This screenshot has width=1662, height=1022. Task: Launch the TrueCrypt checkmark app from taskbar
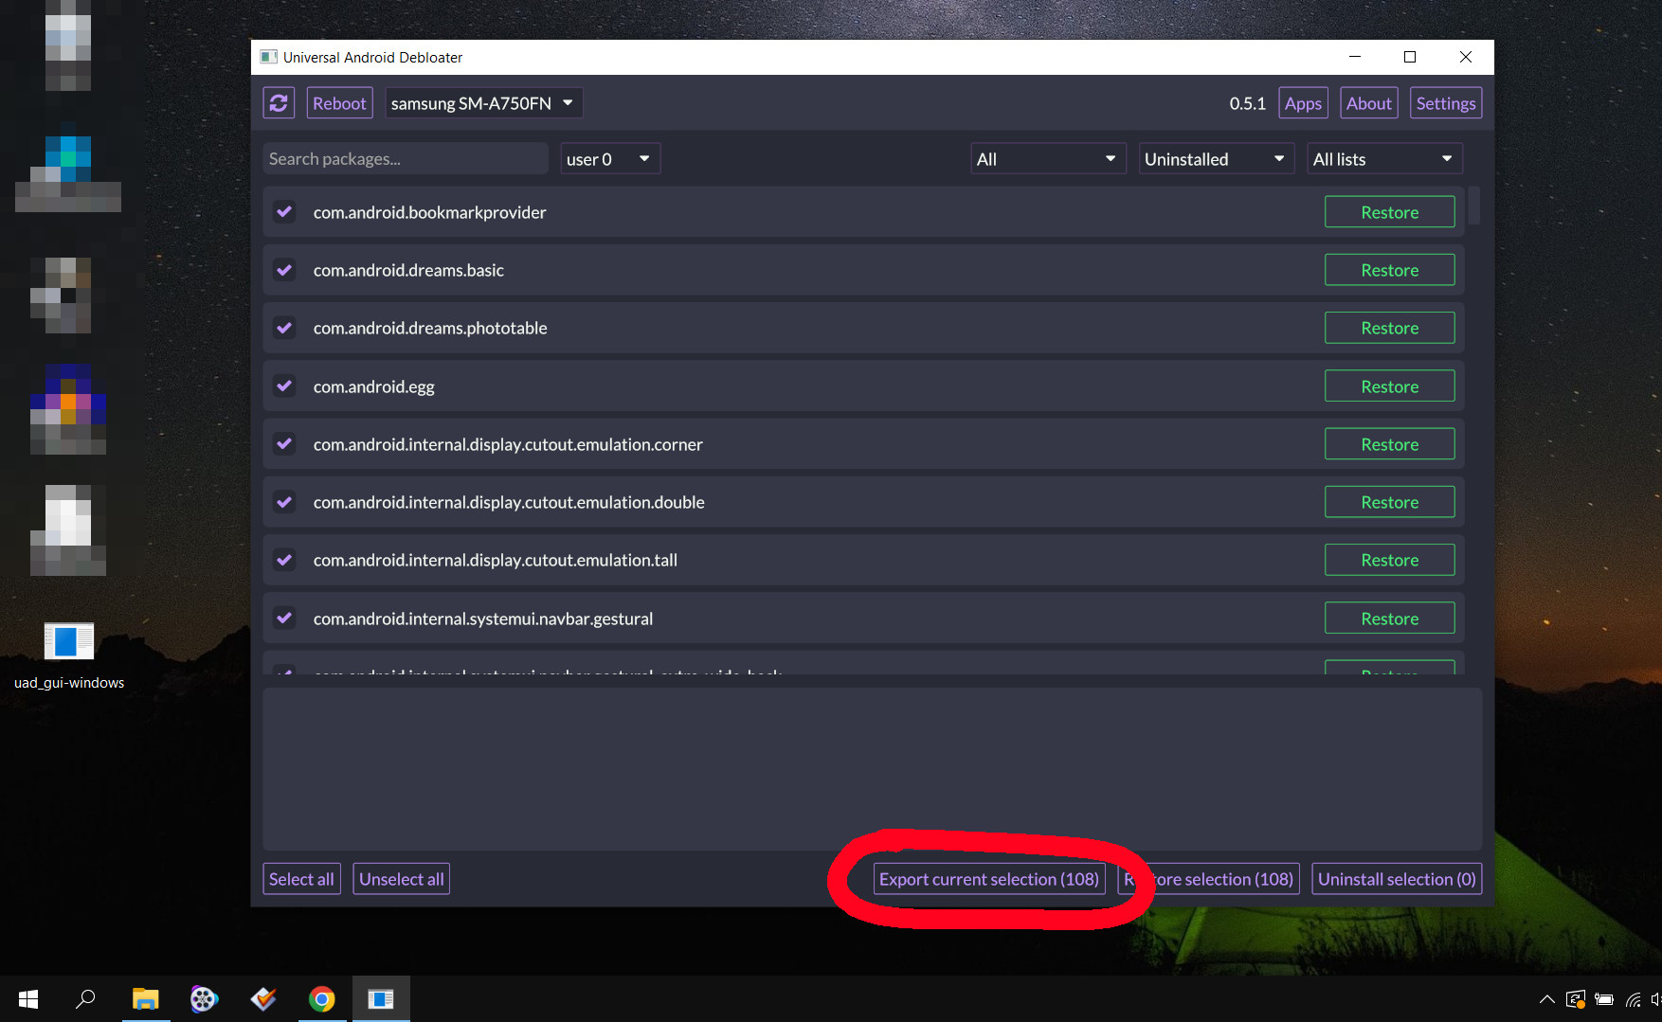pos(262,998)
